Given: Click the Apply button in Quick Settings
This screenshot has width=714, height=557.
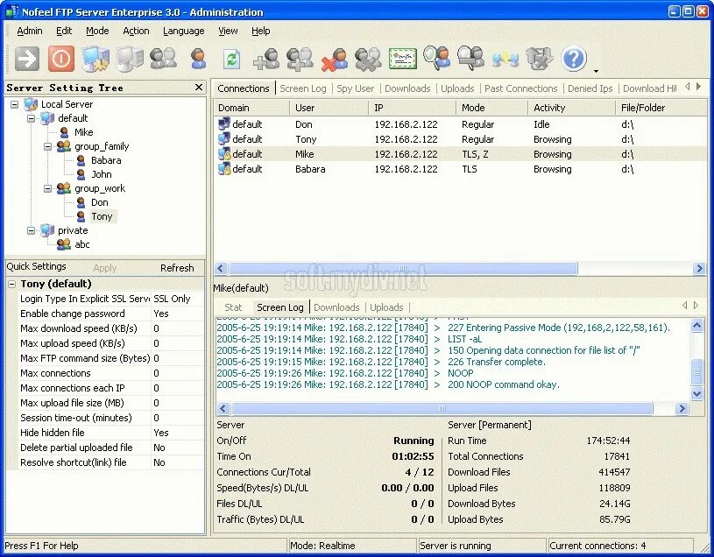Looking at the screenshot, I should (105, 268).
